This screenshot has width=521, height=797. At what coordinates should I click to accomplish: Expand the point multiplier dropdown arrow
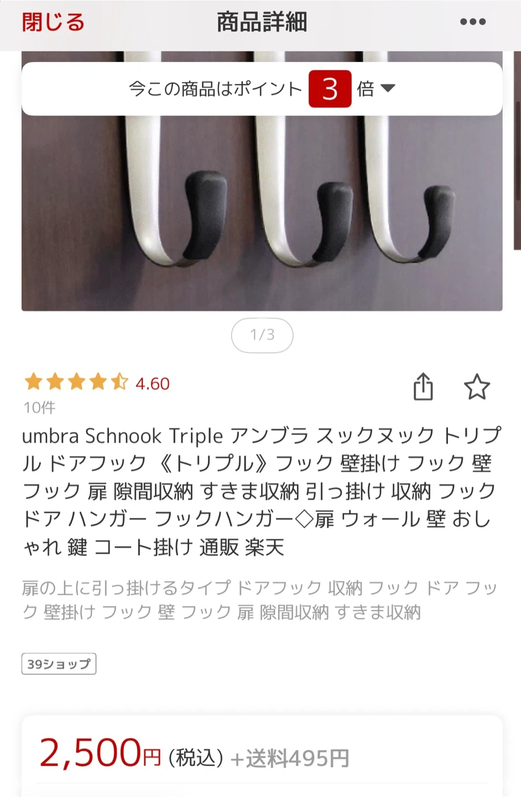coord(388,88)
